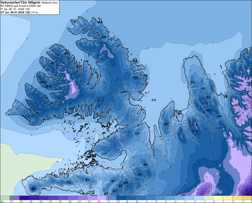Image resolution: width=252 pixels, height=203 pixels.
Task: Click the -18 legend scale label
Action: (x=41, y=201)
